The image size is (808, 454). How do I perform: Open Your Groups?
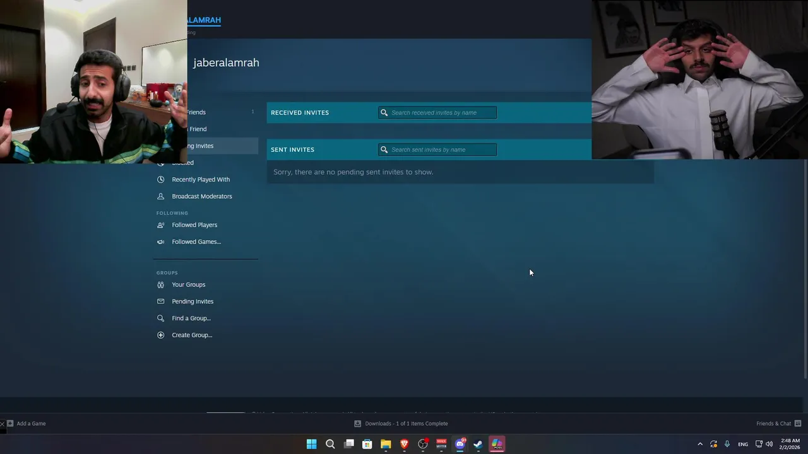pos(189,285)
